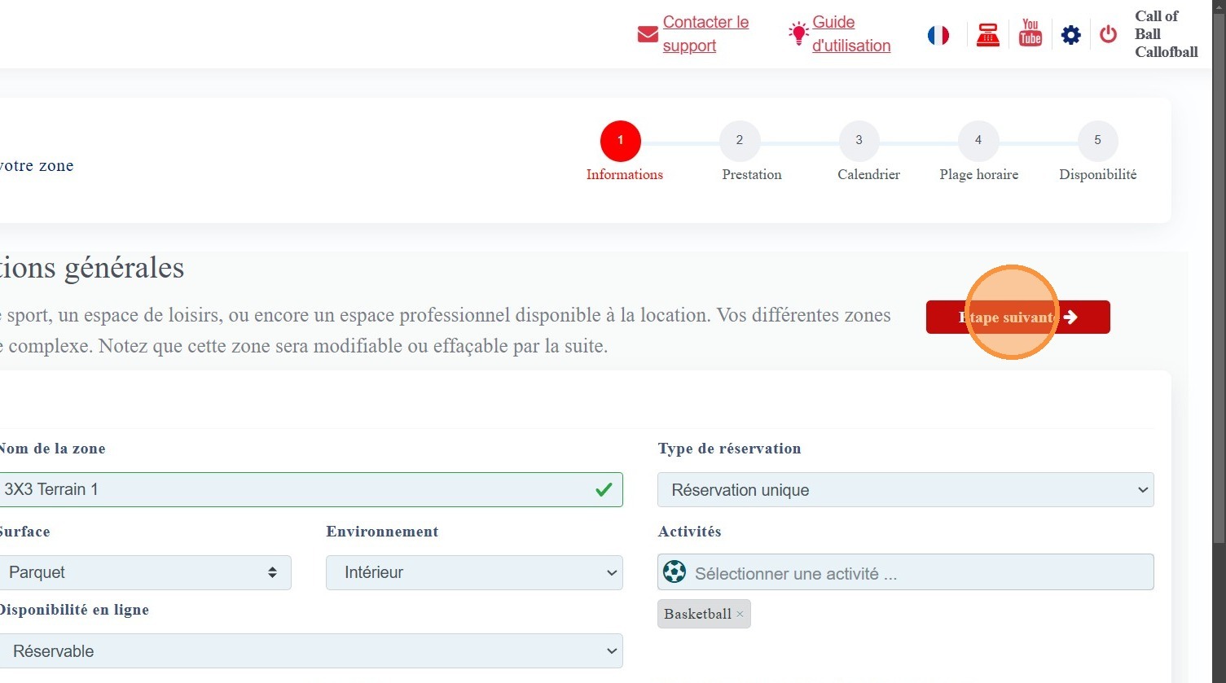Open the Guide d'utilisation link
The image size is (1226, 683).
851,34
